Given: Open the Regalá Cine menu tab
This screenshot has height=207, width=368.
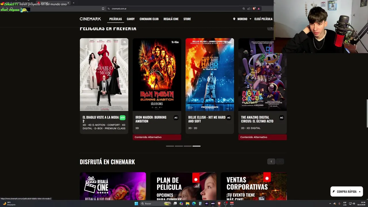Looking at the screenshot, I should (171, 19).
